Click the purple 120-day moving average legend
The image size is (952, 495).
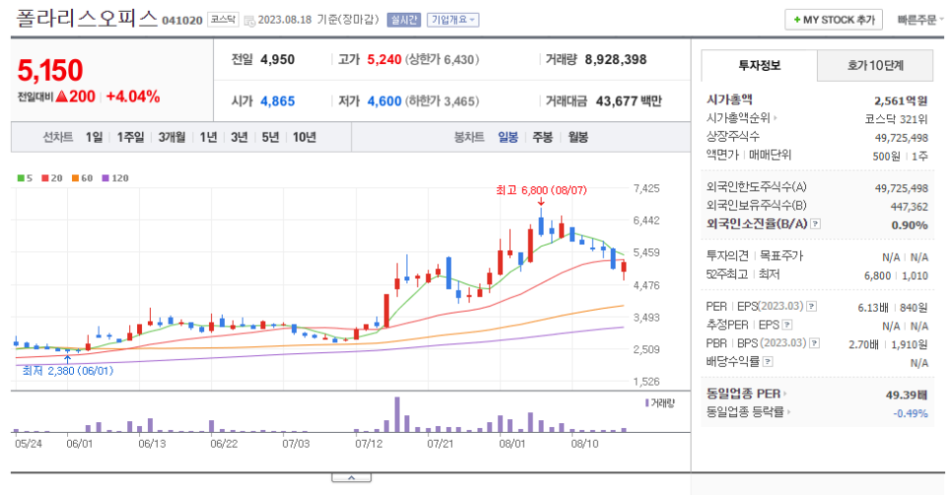click(x=115, y=178)
